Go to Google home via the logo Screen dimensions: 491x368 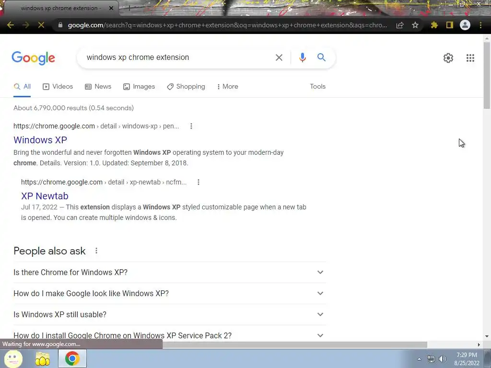33,58
